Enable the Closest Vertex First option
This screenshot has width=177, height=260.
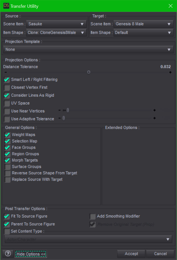pos(7,88)
